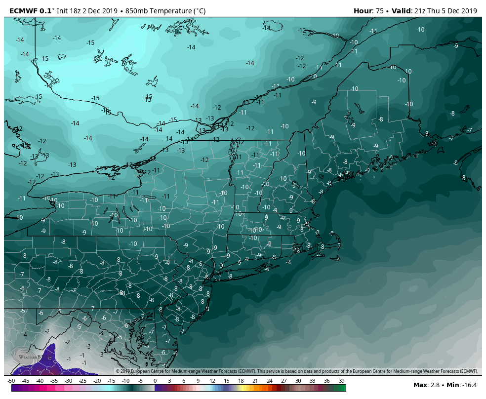Click the WeatherBell watermark logo
Screen dimensions: 486x399
click(28, 356)
